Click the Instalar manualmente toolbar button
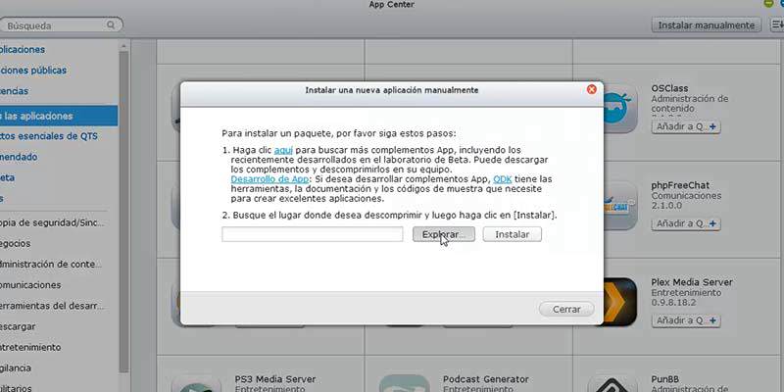Image resolution: width=784 pixels, height=392 pixels. [x=706, y=25]
